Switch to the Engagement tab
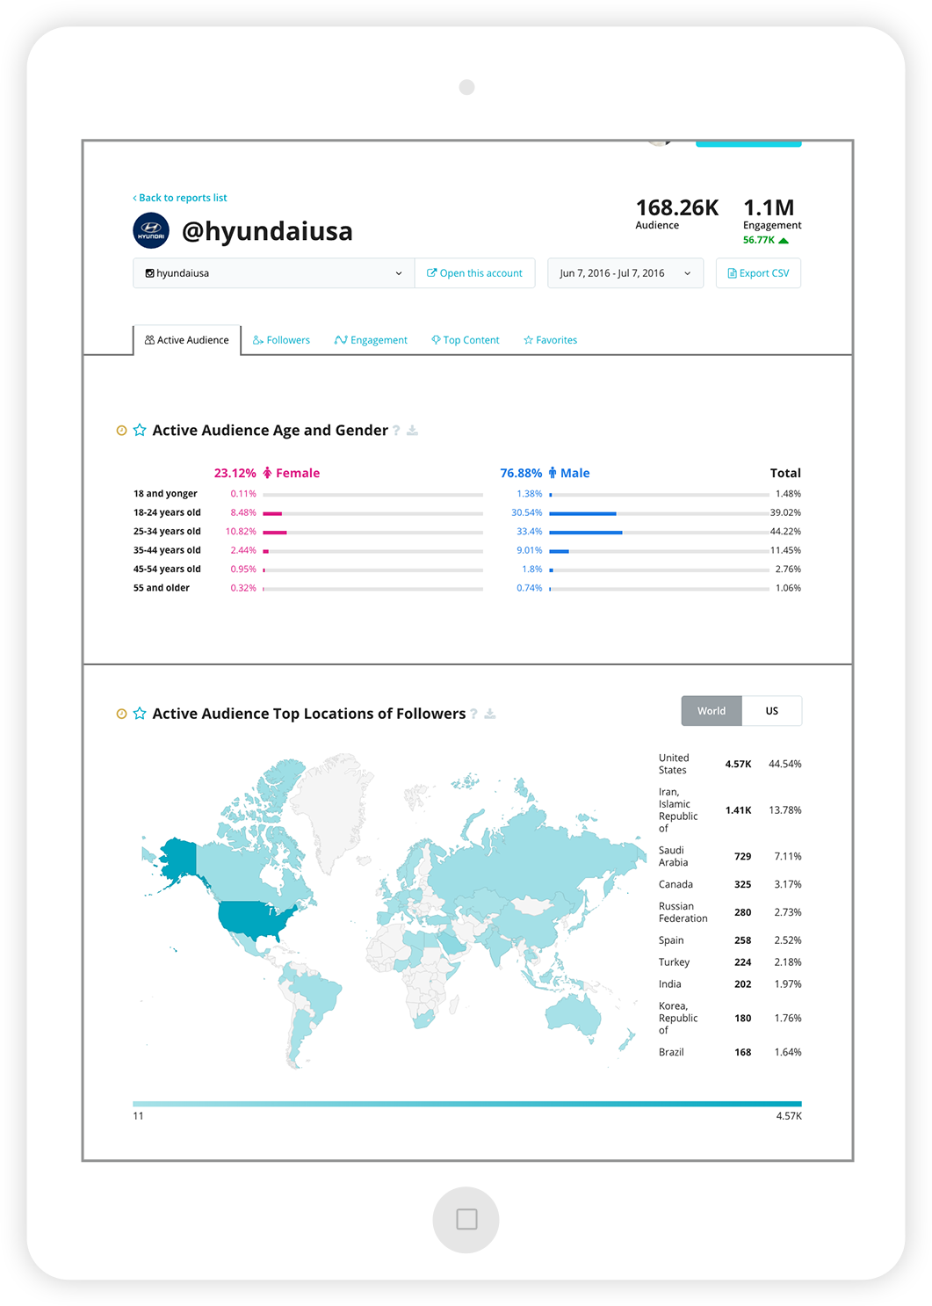Image resolution: width=932 pixels, height=1306 pixels. click(371, 340)
